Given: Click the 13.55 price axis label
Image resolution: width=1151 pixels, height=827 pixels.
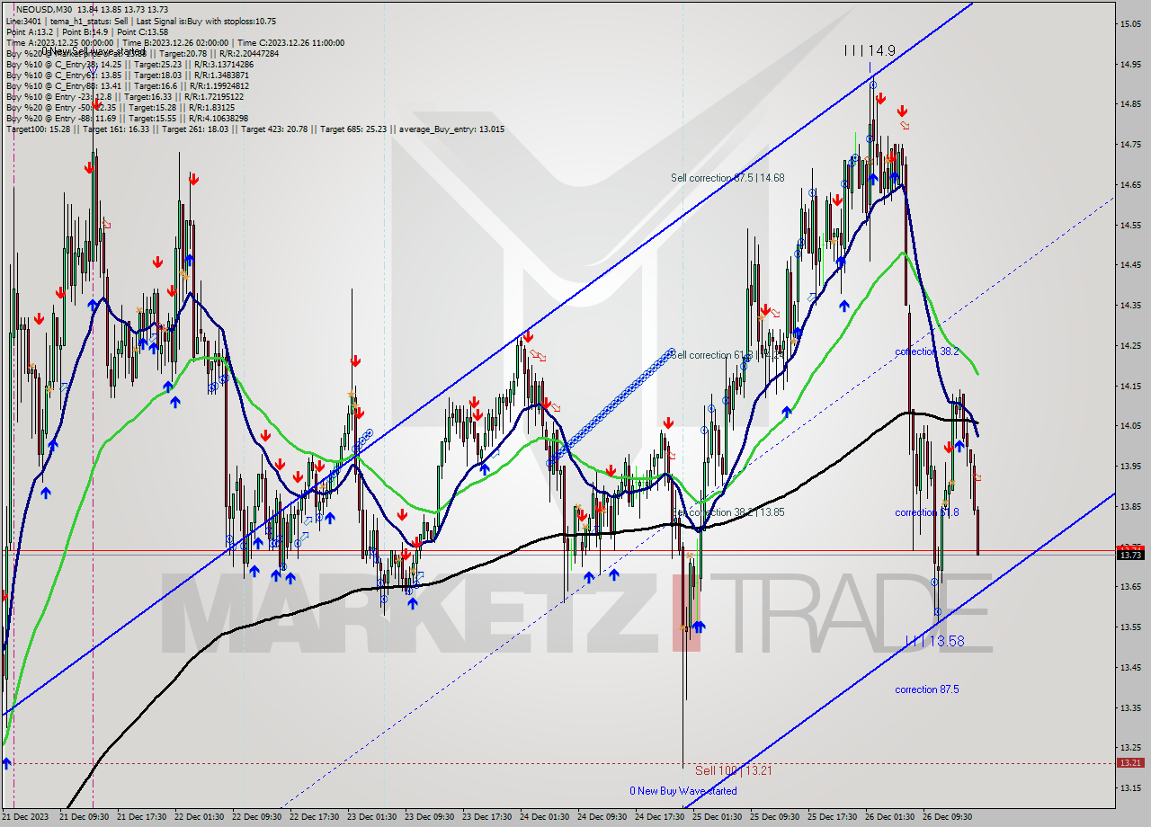Looking at the screenshot, I should click(1130, 627).
